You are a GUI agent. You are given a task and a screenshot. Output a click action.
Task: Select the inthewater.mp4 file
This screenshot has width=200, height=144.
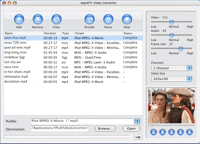(16, 77)
